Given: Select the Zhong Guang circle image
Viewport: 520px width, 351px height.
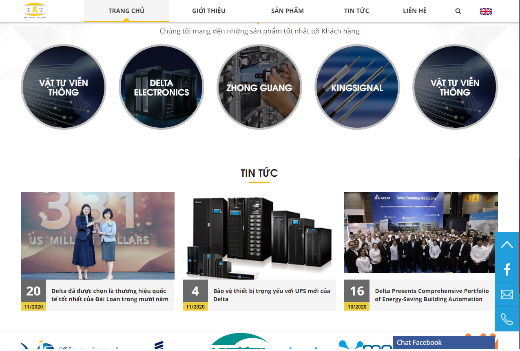Looking at the screenshot, I should [259, 87].
